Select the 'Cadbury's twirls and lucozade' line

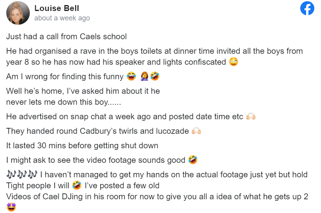(98, 131)
